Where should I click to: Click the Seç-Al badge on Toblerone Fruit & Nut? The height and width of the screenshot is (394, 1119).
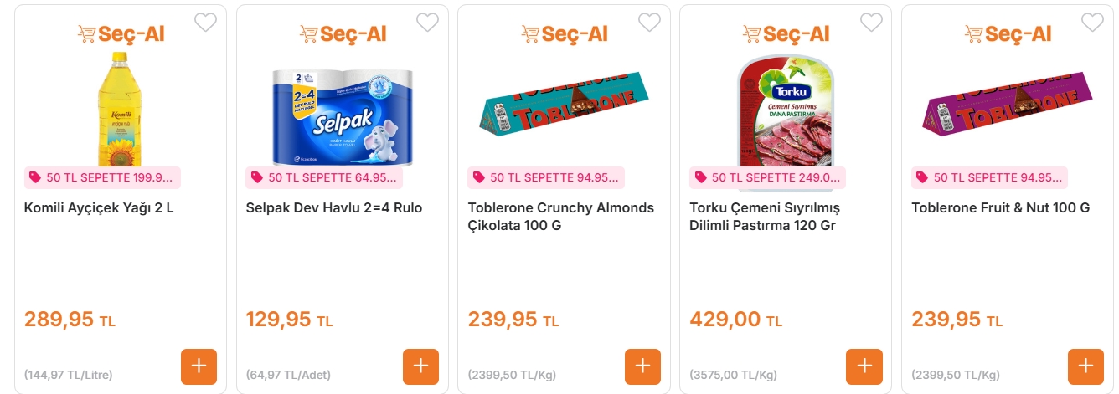(x=1008, y=34)
